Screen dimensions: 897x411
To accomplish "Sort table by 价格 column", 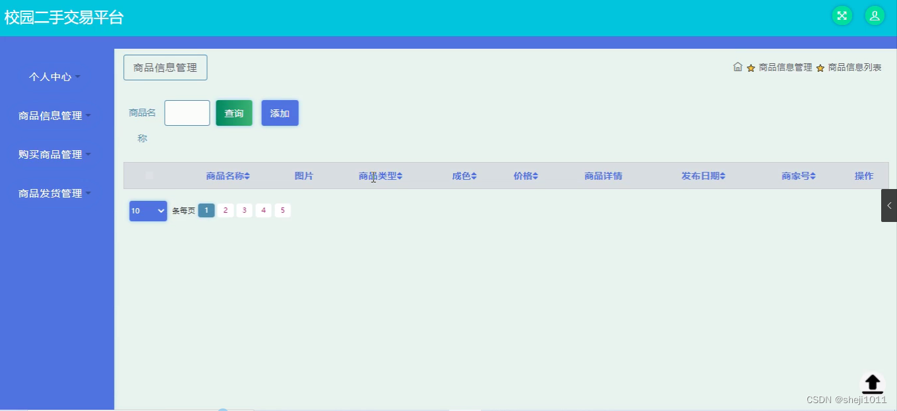I will tap(526, 176).
